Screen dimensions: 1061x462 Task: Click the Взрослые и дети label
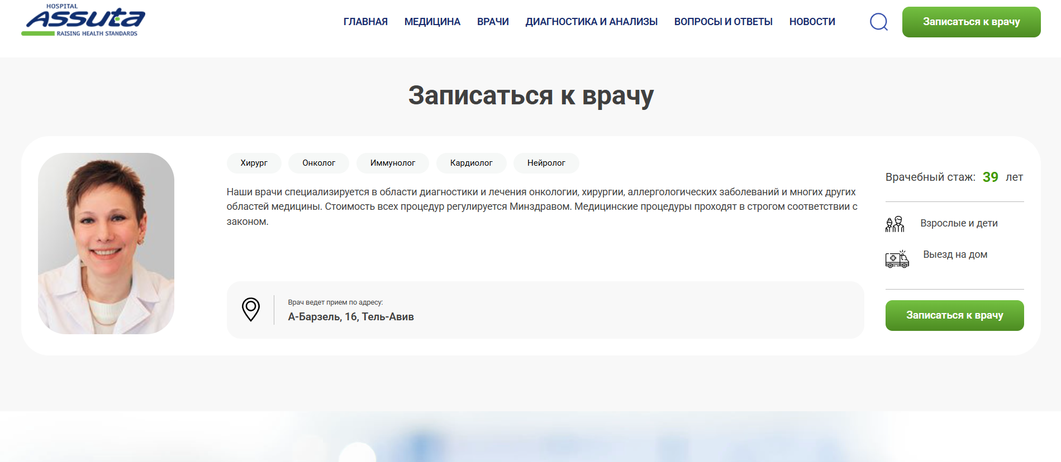coord(959,223)
